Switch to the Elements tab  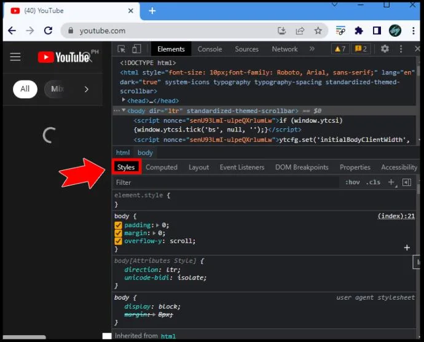pyautogui.click(x=171, y=49)
